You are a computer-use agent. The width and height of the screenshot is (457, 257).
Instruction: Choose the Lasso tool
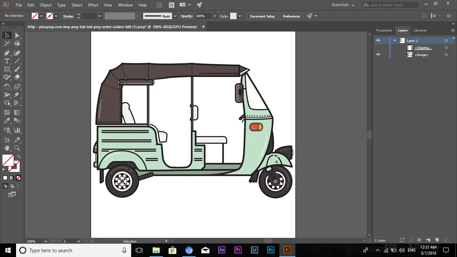point(17,44)
